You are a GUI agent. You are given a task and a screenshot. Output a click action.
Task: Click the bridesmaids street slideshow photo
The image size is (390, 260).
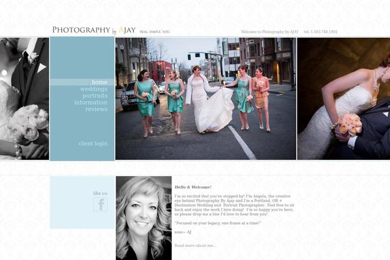coord(205,99)
